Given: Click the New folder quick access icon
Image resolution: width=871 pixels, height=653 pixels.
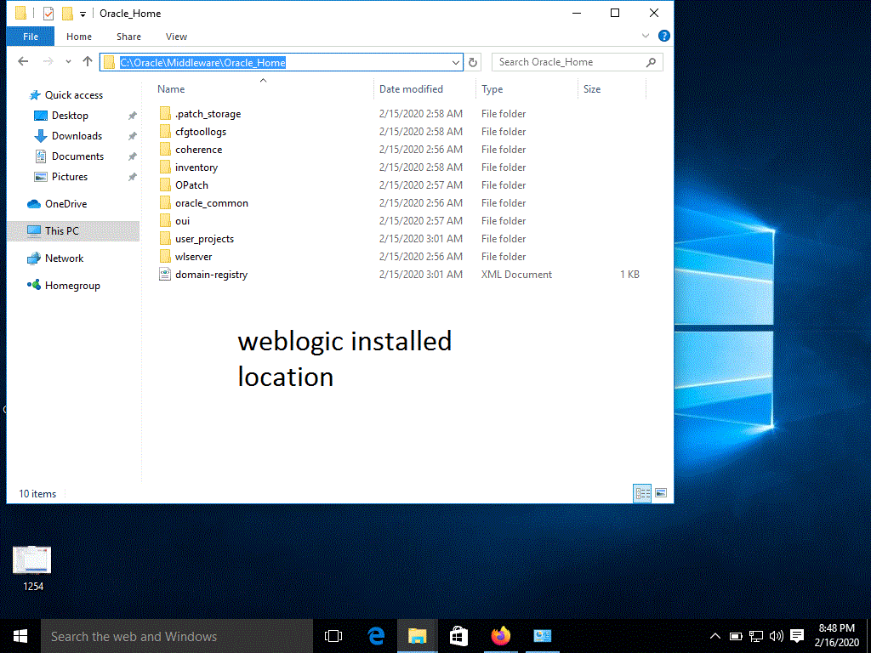Looking at the screenshot, I should (x=67, y=14).
